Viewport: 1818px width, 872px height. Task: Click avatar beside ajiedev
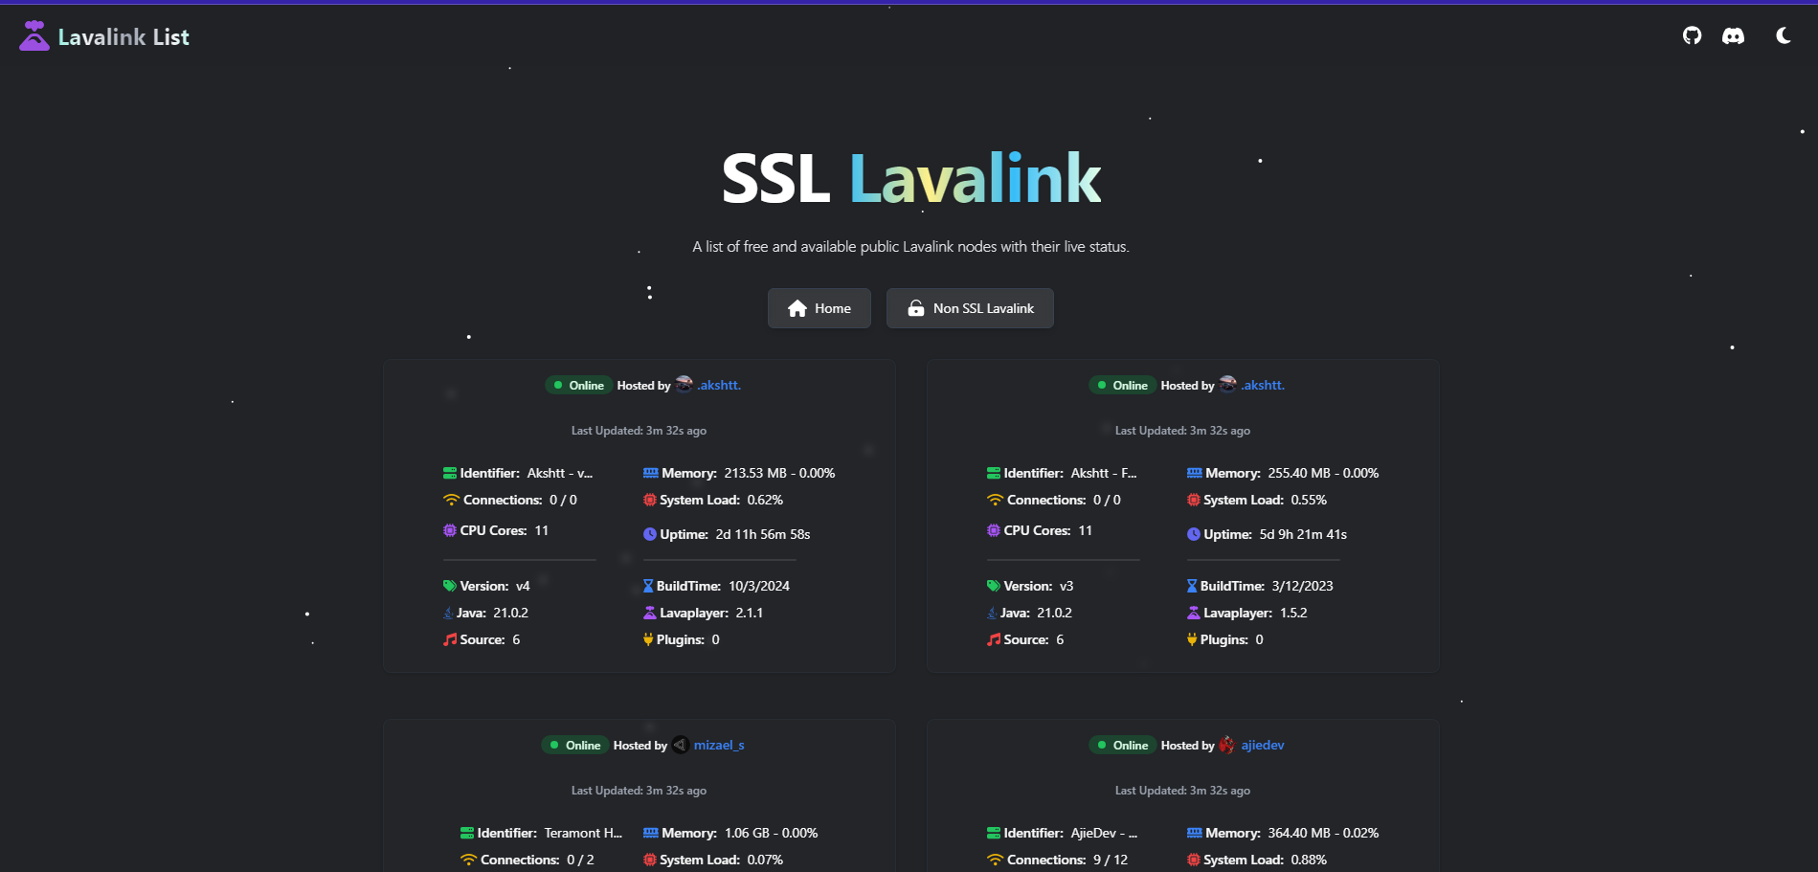click(1226, 745)
